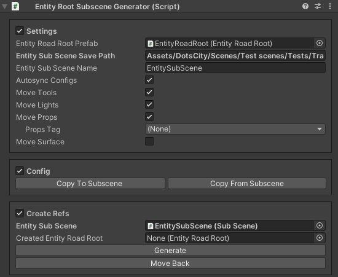Open object picker for Created Entity Road Root
338x277 pixels.
click(320, 238)
